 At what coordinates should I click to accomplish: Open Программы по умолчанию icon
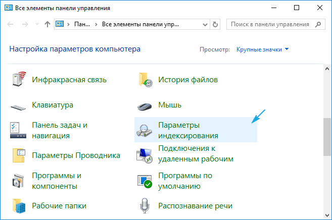pyautogui.click(x=145, y=181)
